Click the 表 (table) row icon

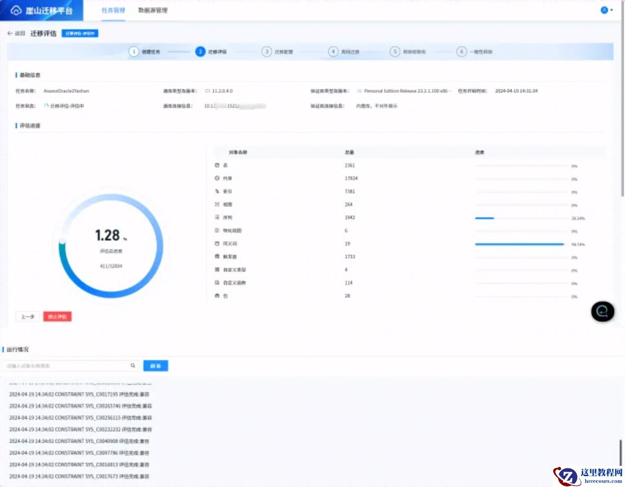pos(217,166)
